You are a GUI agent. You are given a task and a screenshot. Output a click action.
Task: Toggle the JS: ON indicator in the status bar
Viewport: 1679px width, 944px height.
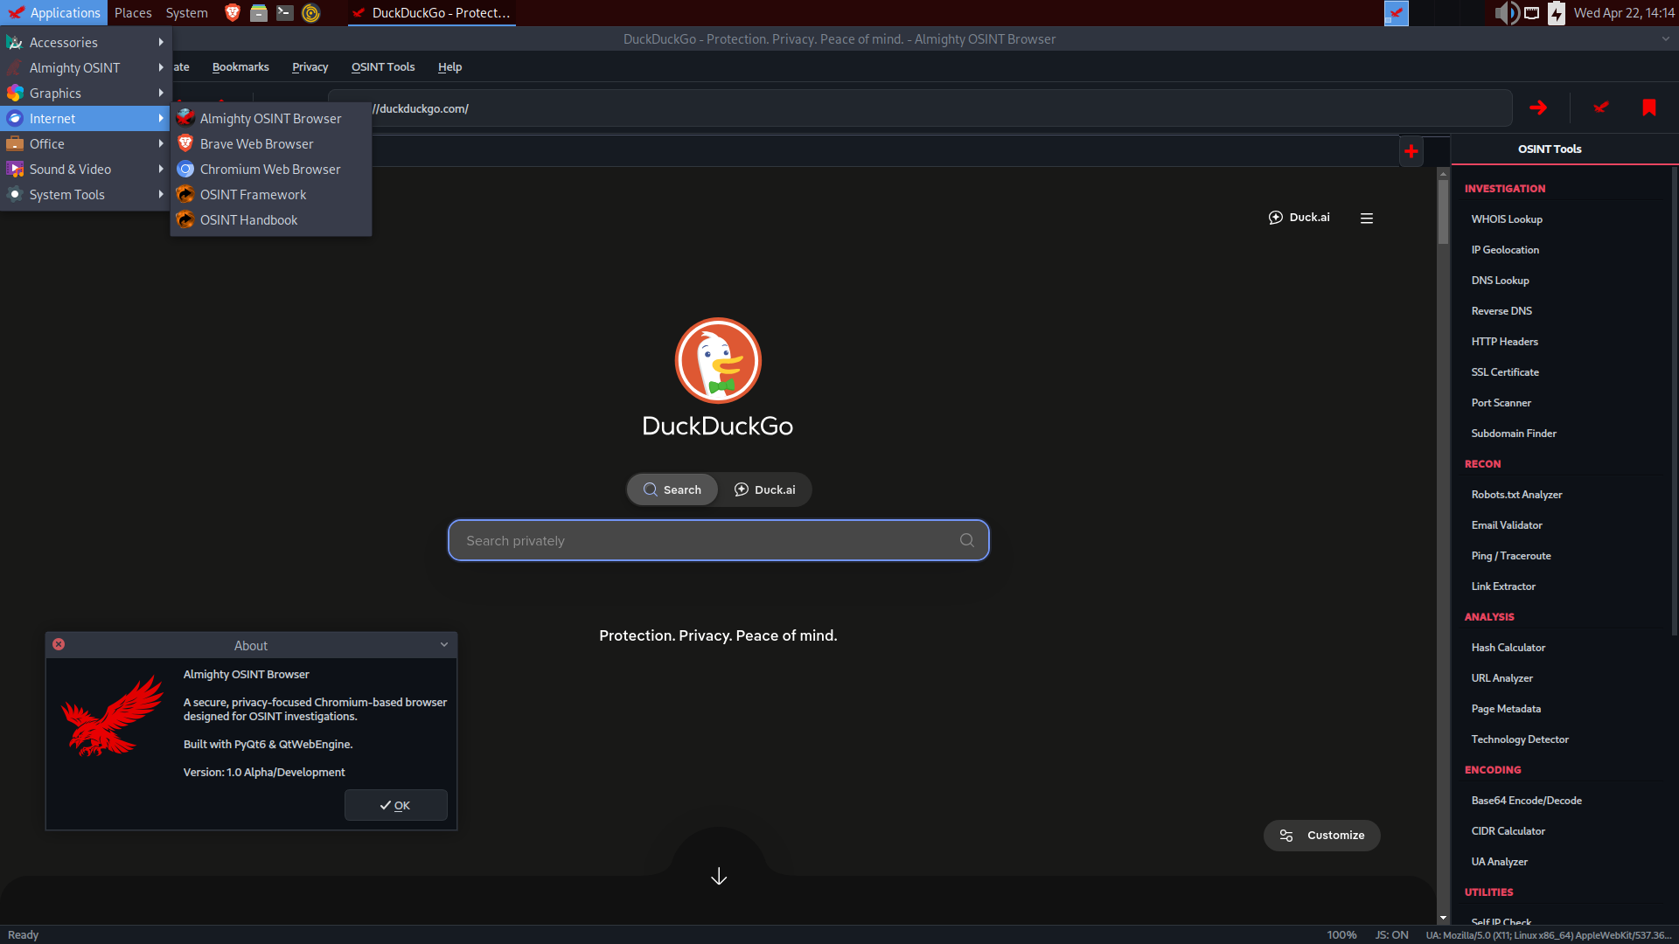1392,934
